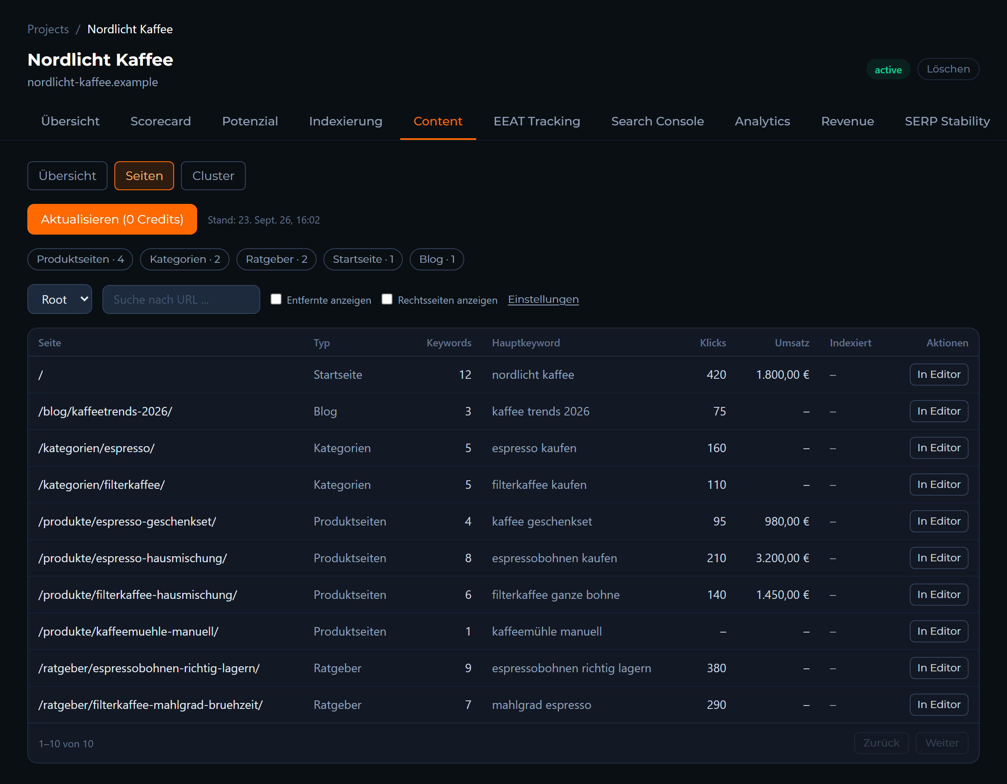Switch to the Indexierung tab
Image resolution: width=1007 pixels, height=784 pixels.
click(345, 121)
